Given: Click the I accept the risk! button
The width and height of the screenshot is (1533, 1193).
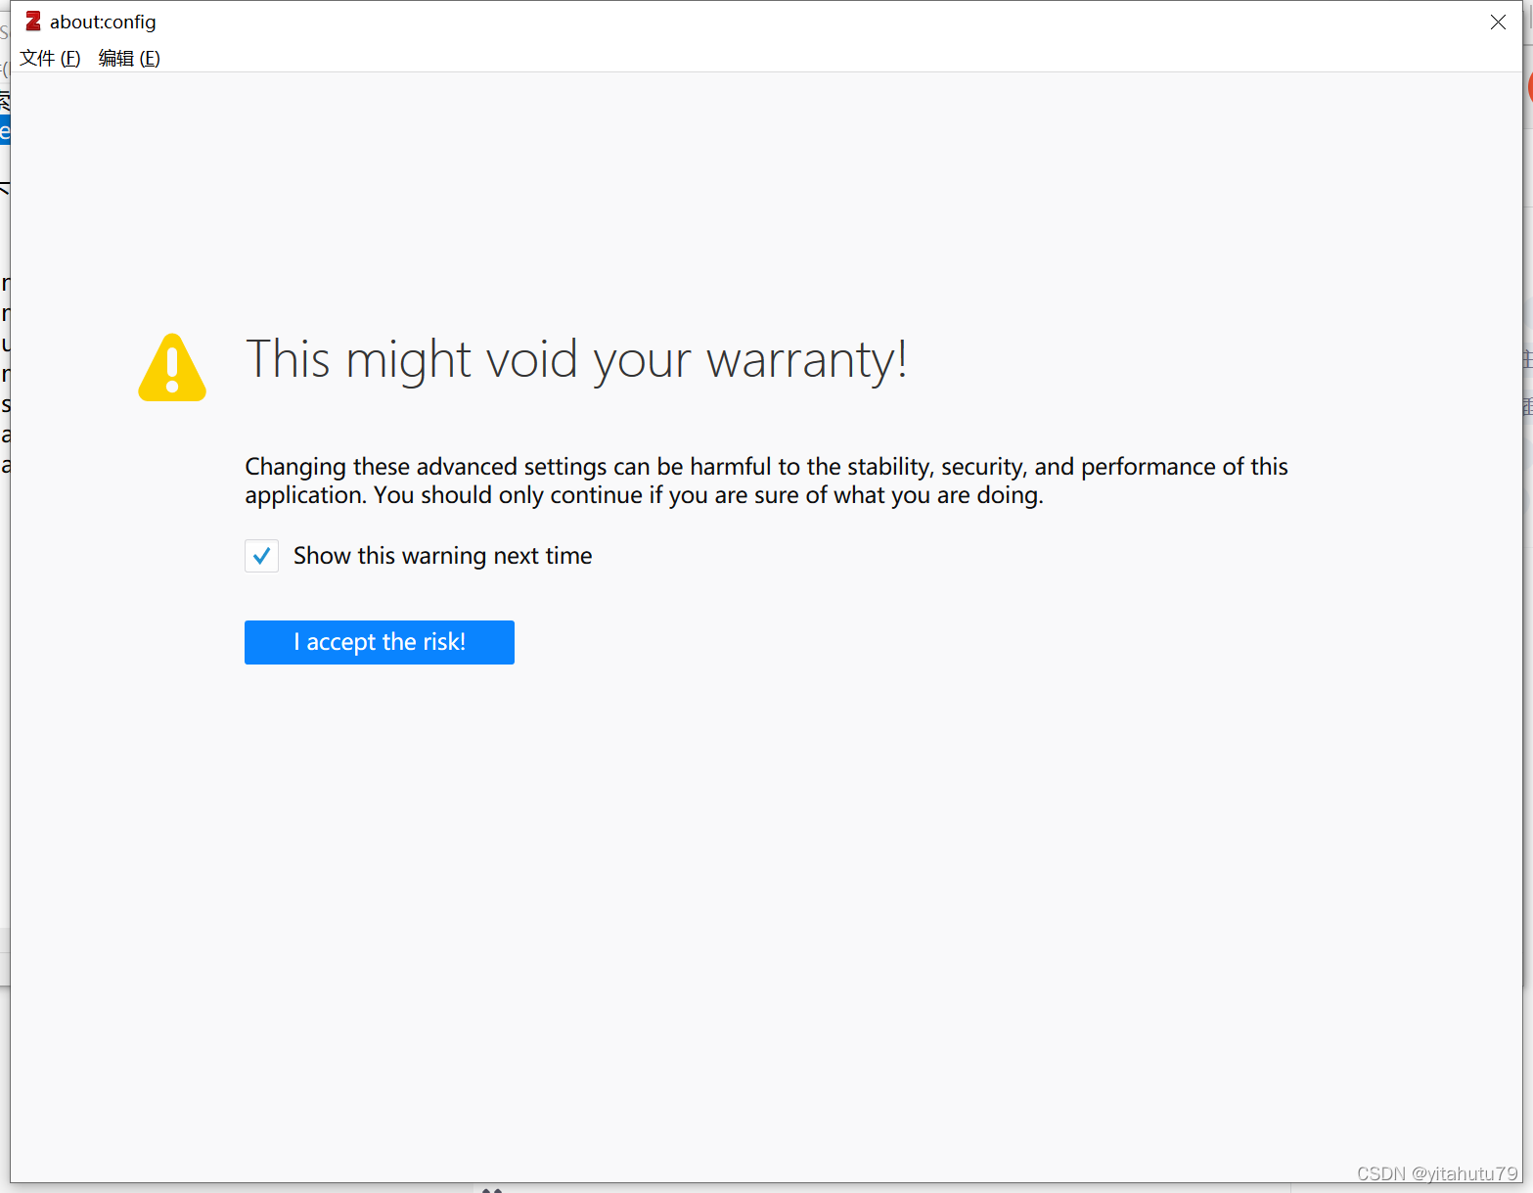Looking at the screenshot, I should tap(380, 642).
